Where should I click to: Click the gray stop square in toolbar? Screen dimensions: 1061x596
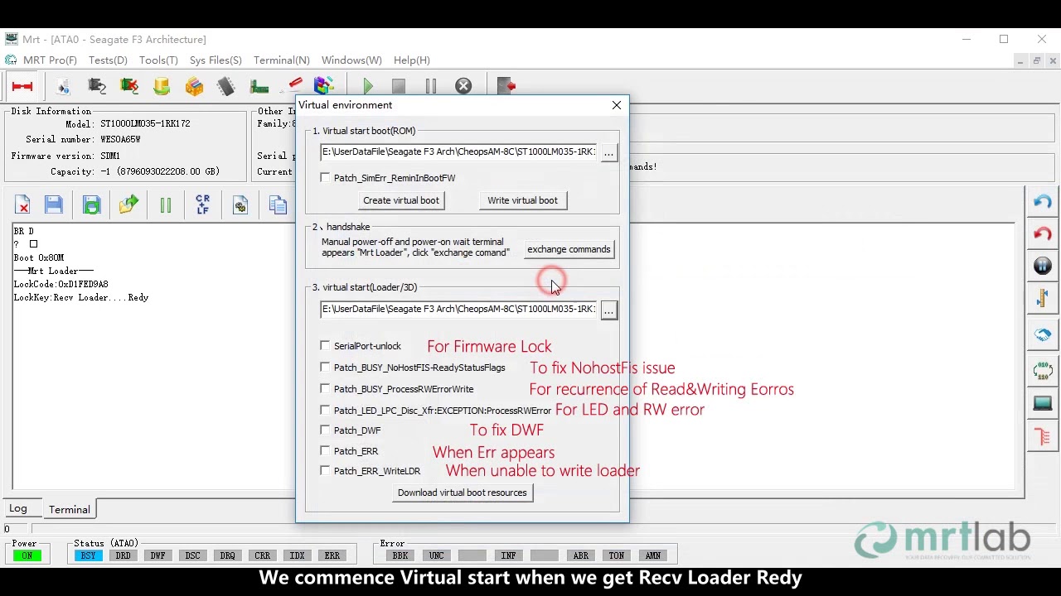point(399,86)
